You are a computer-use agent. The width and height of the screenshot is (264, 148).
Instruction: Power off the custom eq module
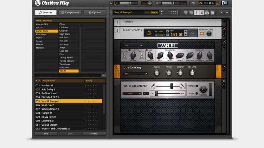coord(224,66)
